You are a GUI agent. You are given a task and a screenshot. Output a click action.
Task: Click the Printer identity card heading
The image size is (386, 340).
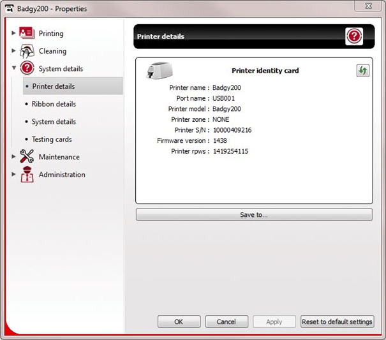pyautogui.click(x=265, y=71)
